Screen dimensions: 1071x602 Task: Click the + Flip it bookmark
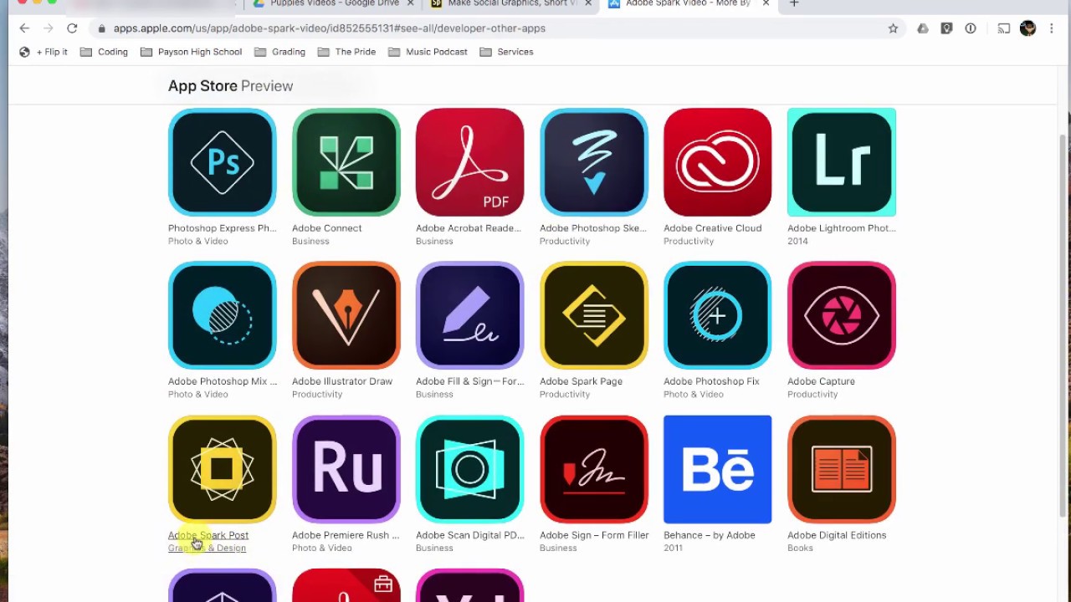point(44,52)
